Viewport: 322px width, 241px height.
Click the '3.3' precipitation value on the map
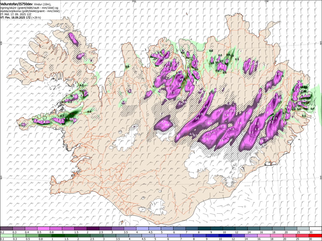click(197, 118)
